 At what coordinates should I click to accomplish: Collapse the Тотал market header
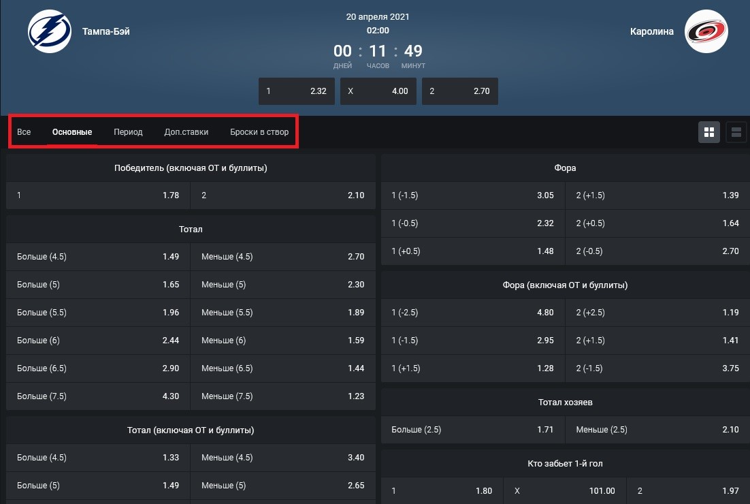coord(191,230)
